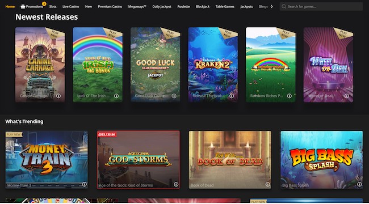
Task: Play the Big Bass Splash tile
Action: [x=321, y=160]
